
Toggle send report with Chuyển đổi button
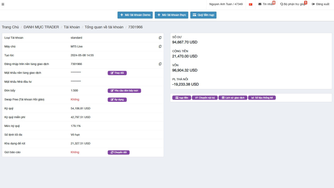[x=119, y=152]
